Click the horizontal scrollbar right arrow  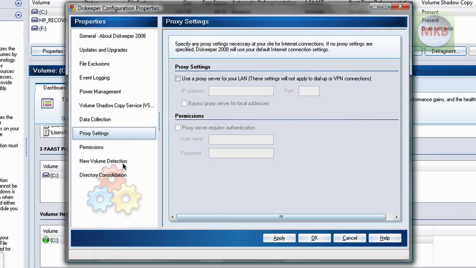click(x=396, y=217)
